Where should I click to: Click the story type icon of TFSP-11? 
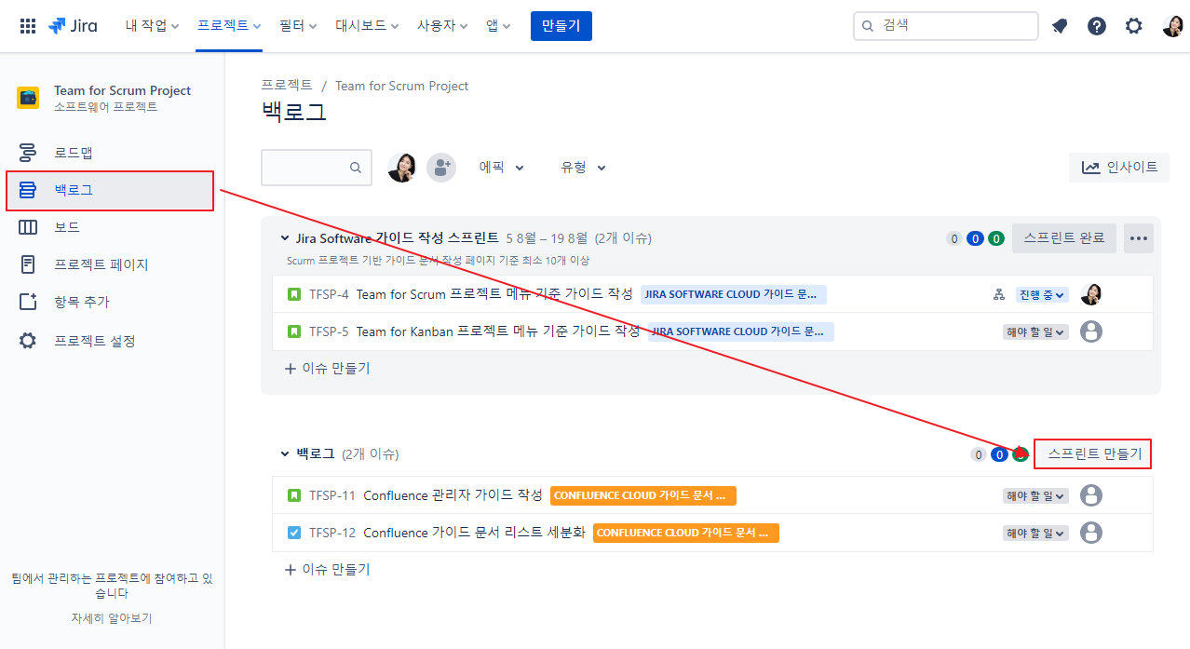[294, 495]
